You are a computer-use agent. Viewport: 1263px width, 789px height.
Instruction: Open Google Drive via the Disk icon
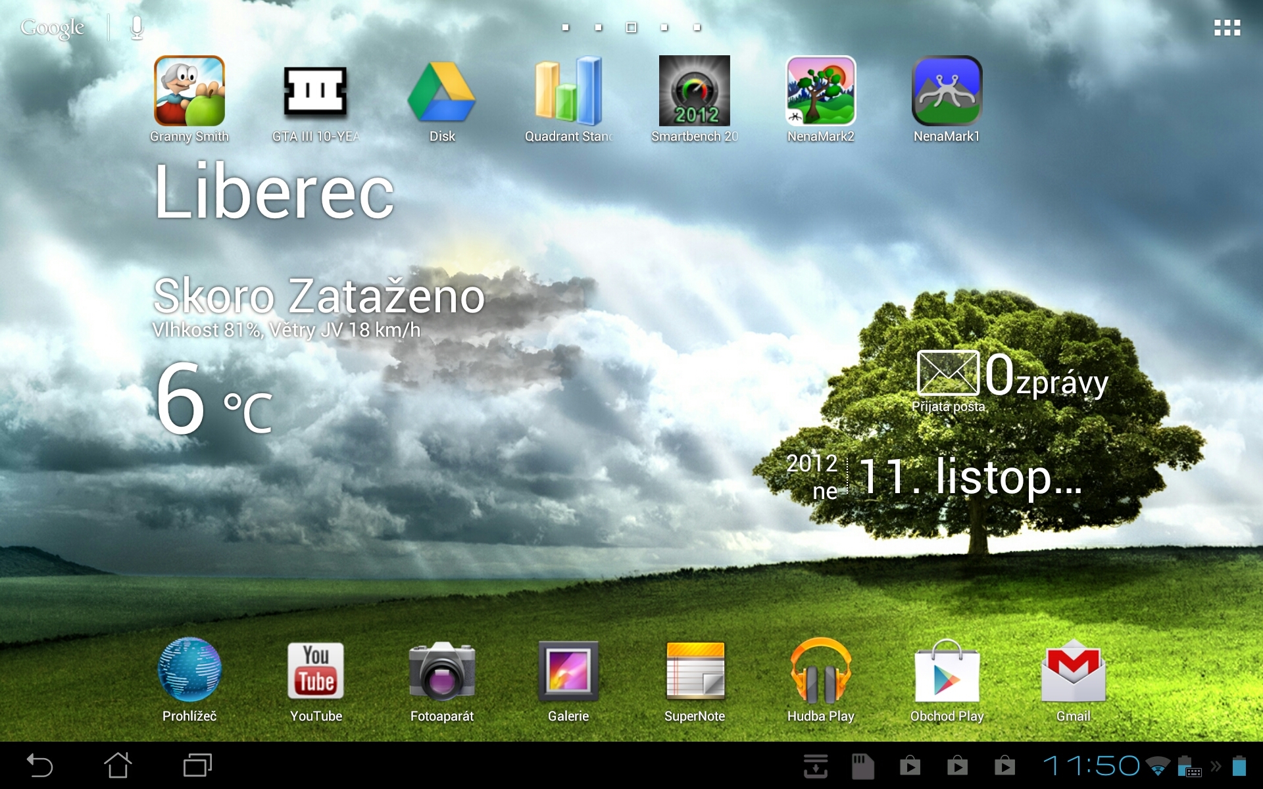pyautogui.click(x=442, y=92)
